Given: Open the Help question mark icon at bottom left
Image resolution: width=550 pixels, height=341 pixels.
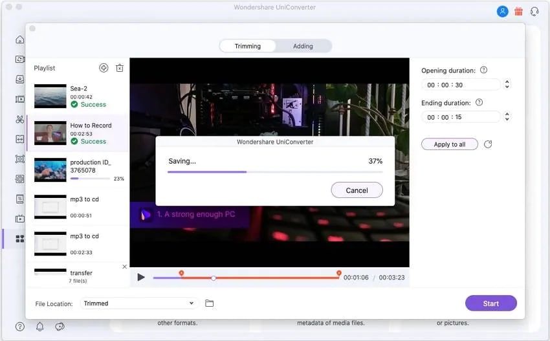Looking at the screenshot, I should pos(20,327).
